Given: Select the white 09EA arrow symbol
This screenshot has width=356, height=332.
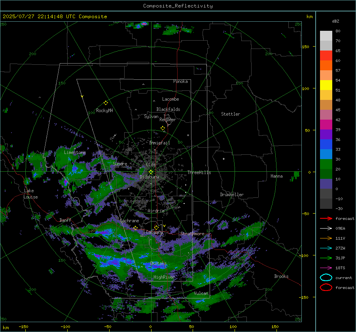Looking at the screenshot, I should [326, 229].
